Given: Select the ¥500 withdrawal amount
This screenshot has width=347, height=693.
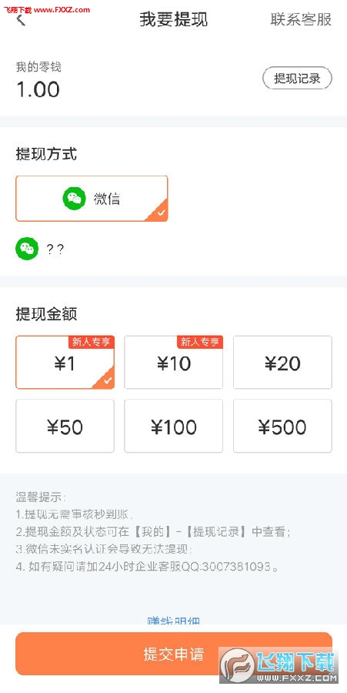Looking at the screenshot, I should tap(282, 426).
